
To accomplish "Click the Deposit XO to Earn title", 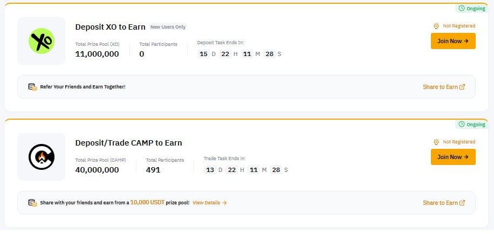I will (x=110, y=27).
